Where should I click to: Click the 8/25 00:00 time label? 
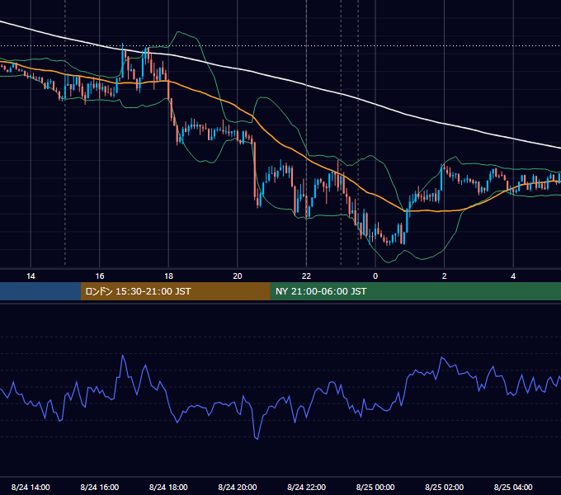point(375,487)
